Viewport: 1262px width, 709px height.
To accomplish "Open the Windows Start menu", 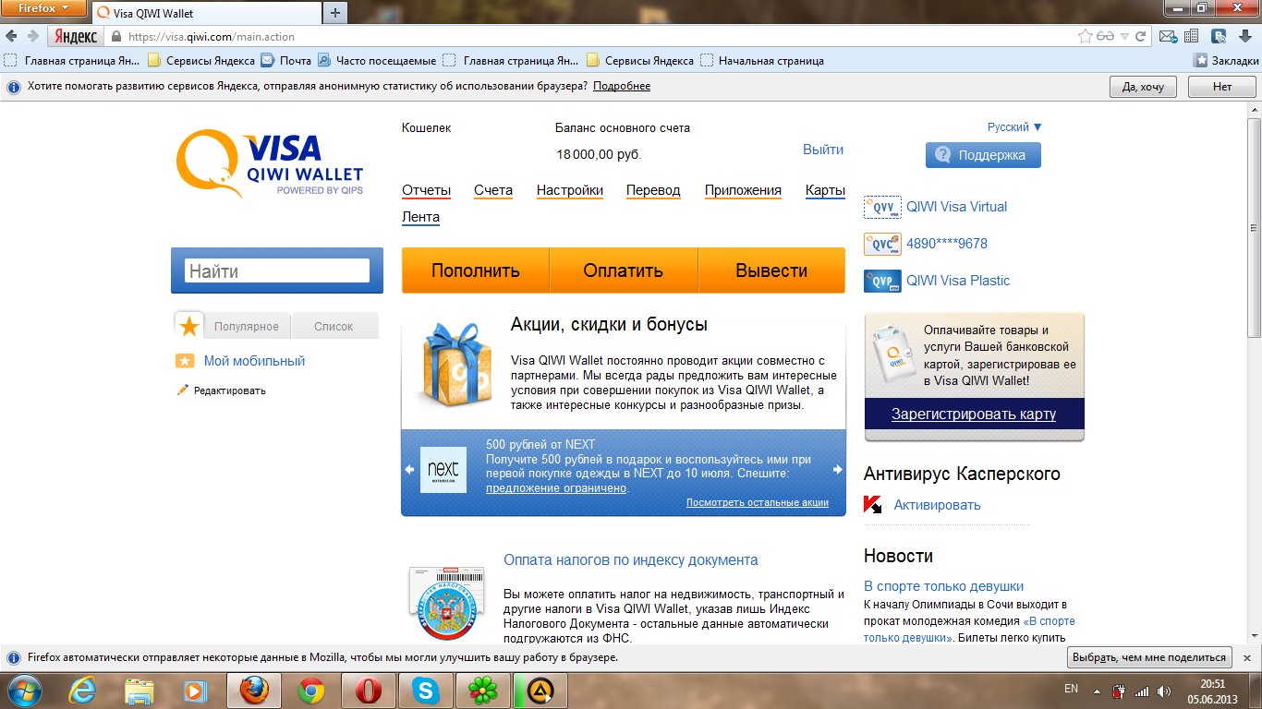I will [25, 690].
